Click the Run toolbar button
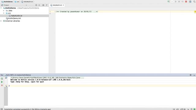 [x=176, y=2]
